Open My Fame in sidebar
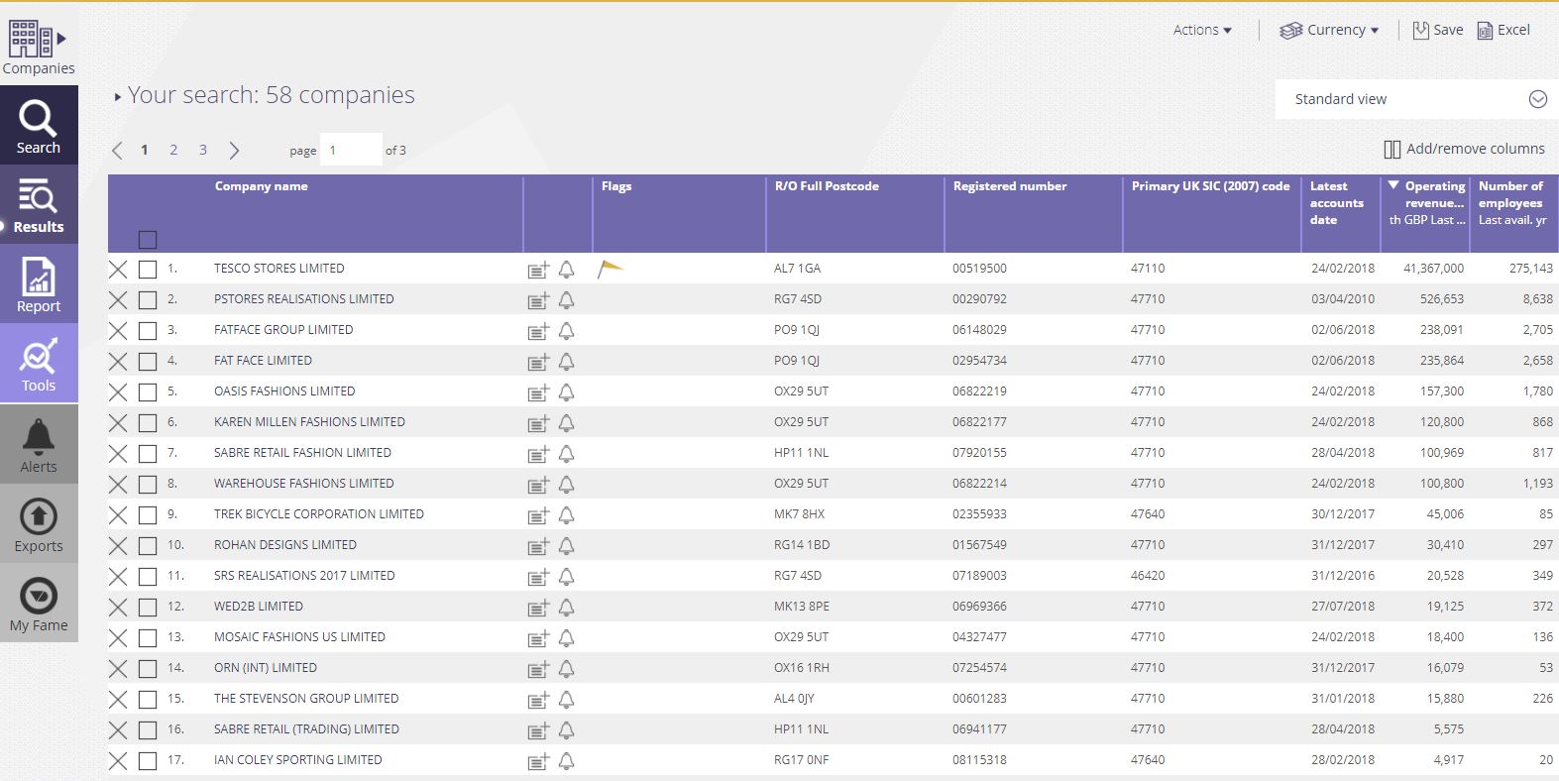Image resolution: width=1559 pixels, height=781 pixels. pyautogui.click(x=39, y=603)
